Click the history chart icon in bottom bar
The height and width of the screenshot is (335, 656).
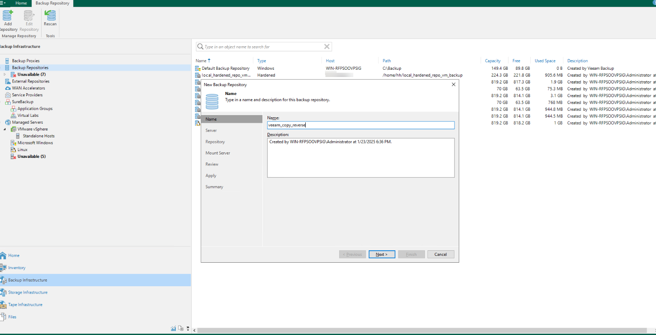pyautogui.click(x=173, y=329)
